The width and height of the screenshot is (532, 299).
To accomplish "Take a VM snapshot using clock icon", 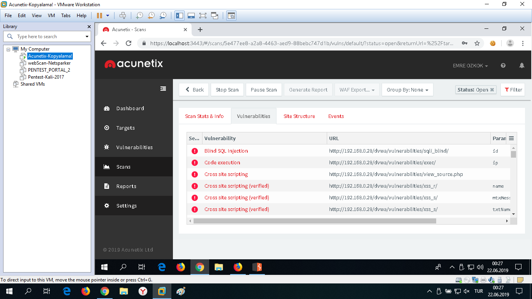I will pos(139,16).
